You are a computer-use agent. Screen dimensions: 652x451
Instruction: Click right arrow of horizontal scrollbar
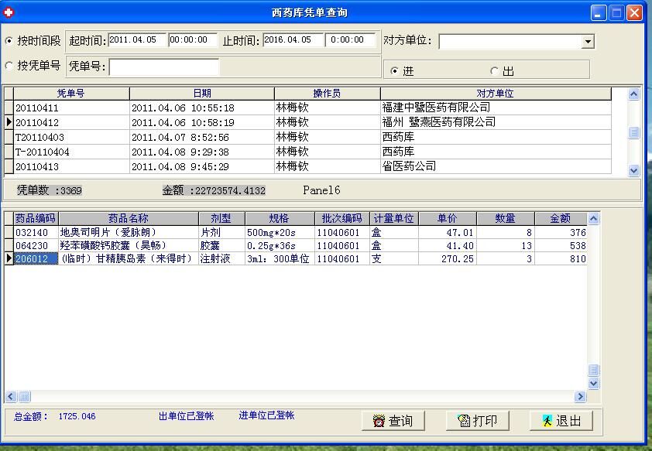coord(580,397)
